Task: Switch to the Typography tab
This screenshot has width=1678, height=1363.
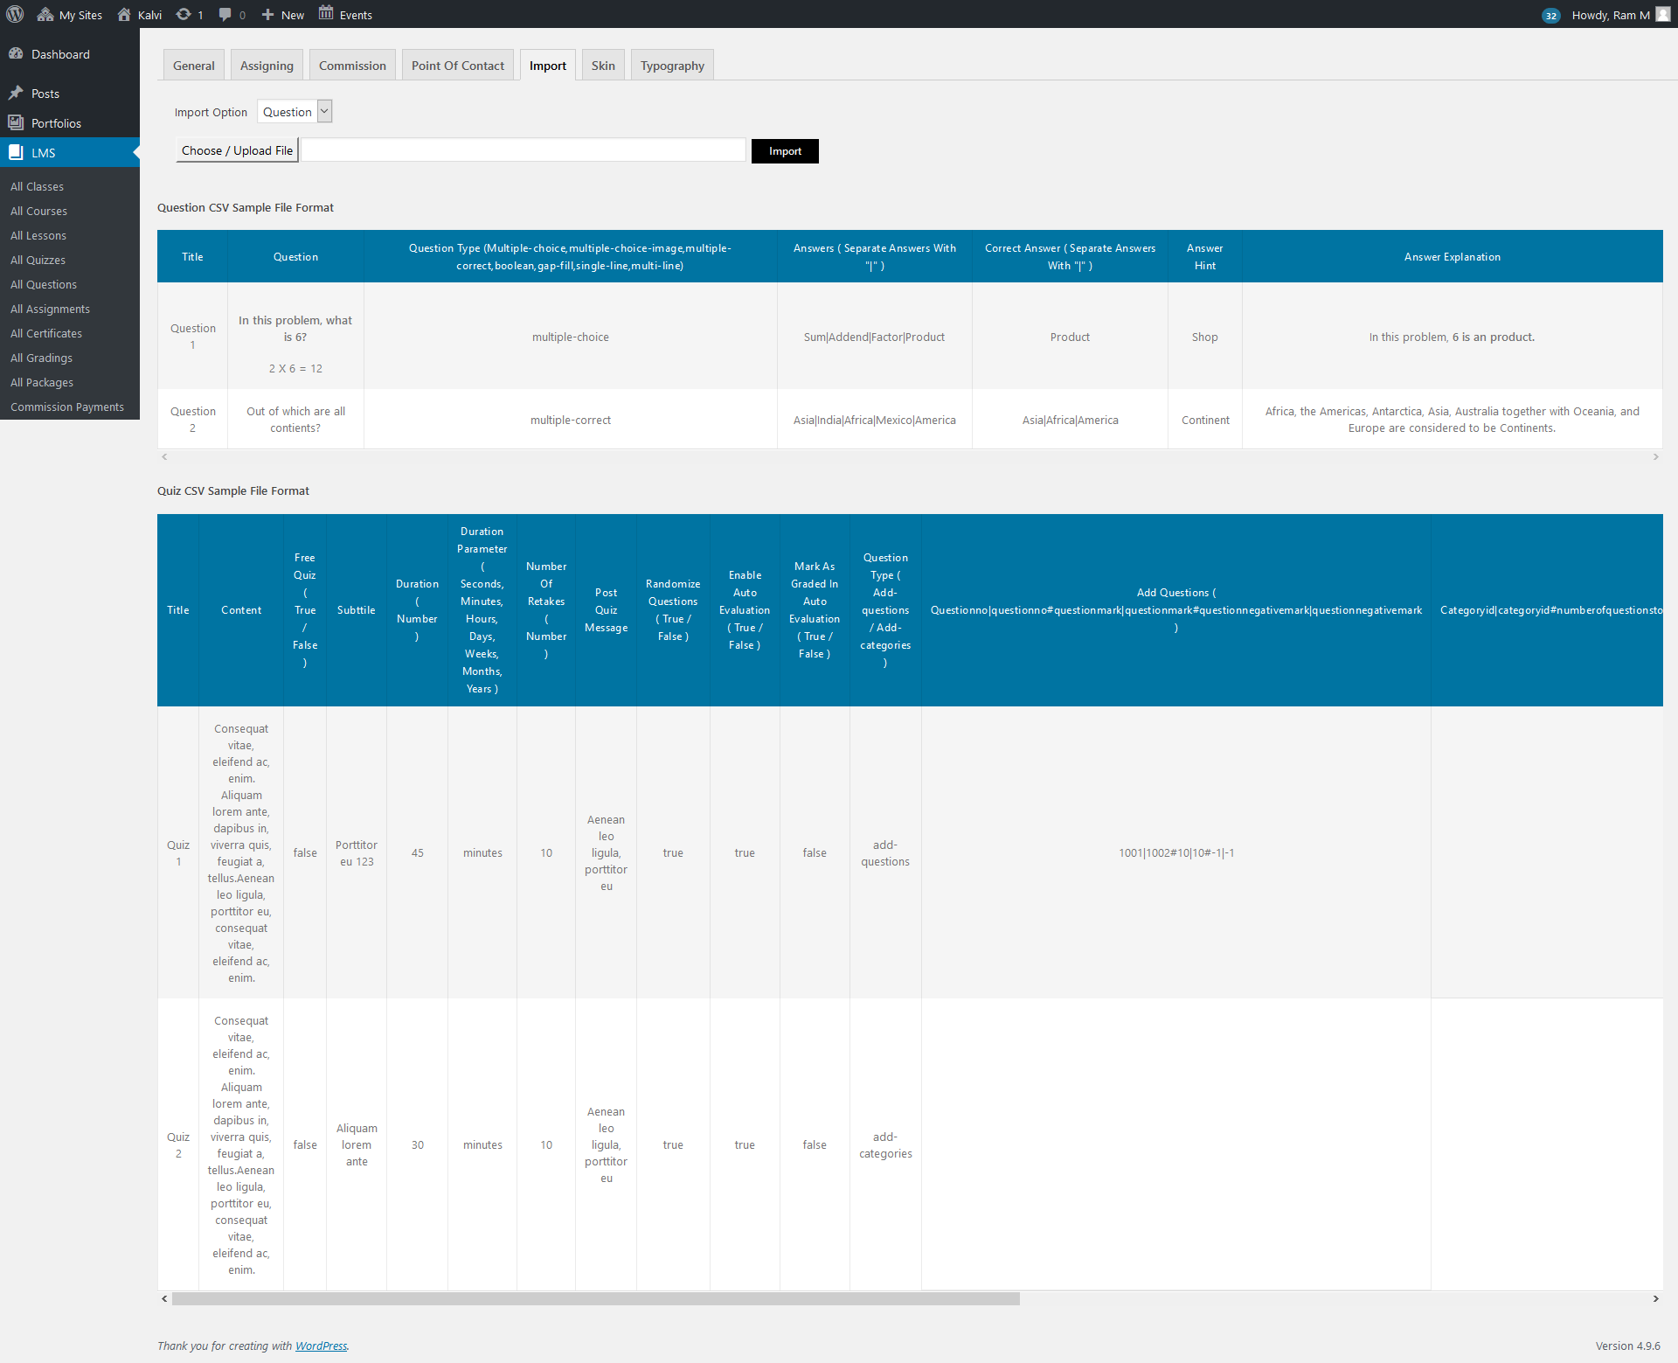Action: point(671,66)
